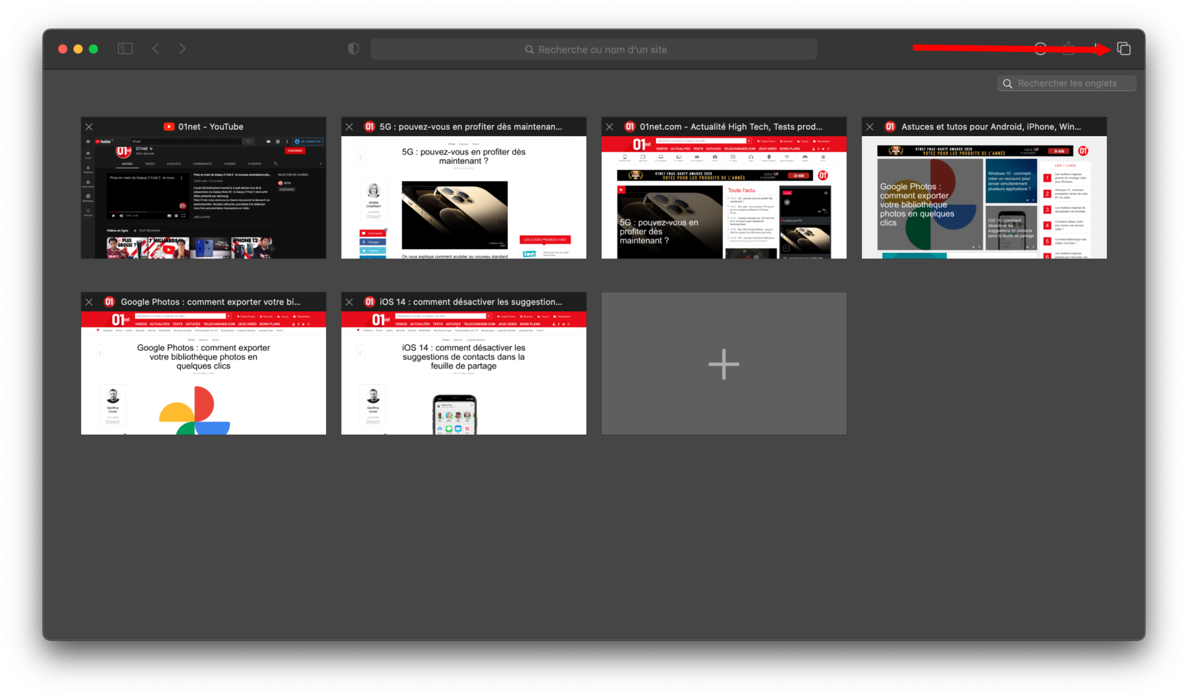
Task: Close the iOS 14 : comment désactiver tab
Action: tap(350, 302)
